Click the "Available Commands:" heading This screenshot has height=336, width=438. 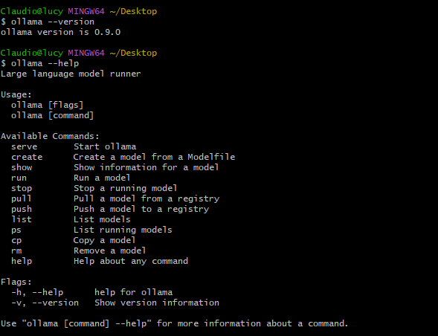point(50,136)
